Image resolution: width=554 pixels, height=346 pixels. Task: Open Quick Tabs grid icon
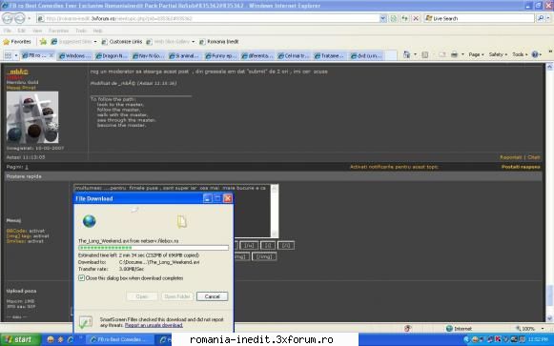[x=8, y=55]
